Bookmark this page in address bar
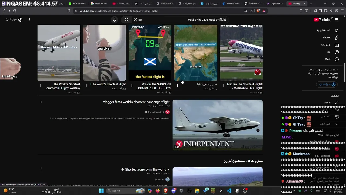 pyautogui.click(x=69, y=11)
